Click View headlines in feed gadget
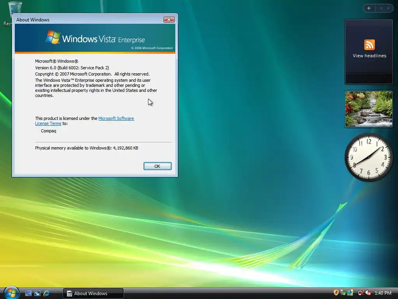 click(x=369, y=56)
